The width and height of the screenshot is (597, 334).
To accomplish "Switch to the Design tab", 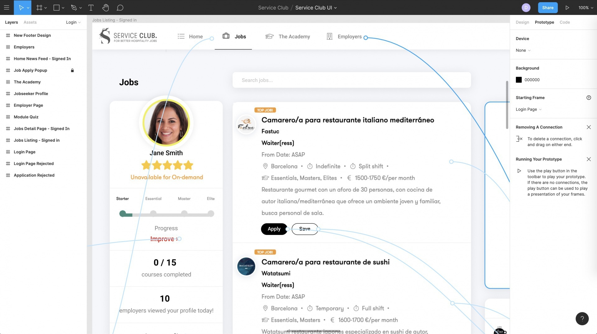I will tap(522, 22).
